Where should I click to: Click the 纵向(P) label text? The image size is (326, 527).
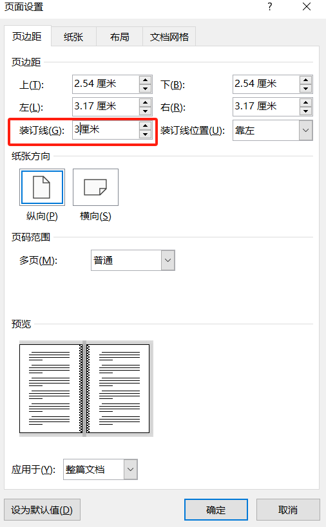(x=42, y=216)
